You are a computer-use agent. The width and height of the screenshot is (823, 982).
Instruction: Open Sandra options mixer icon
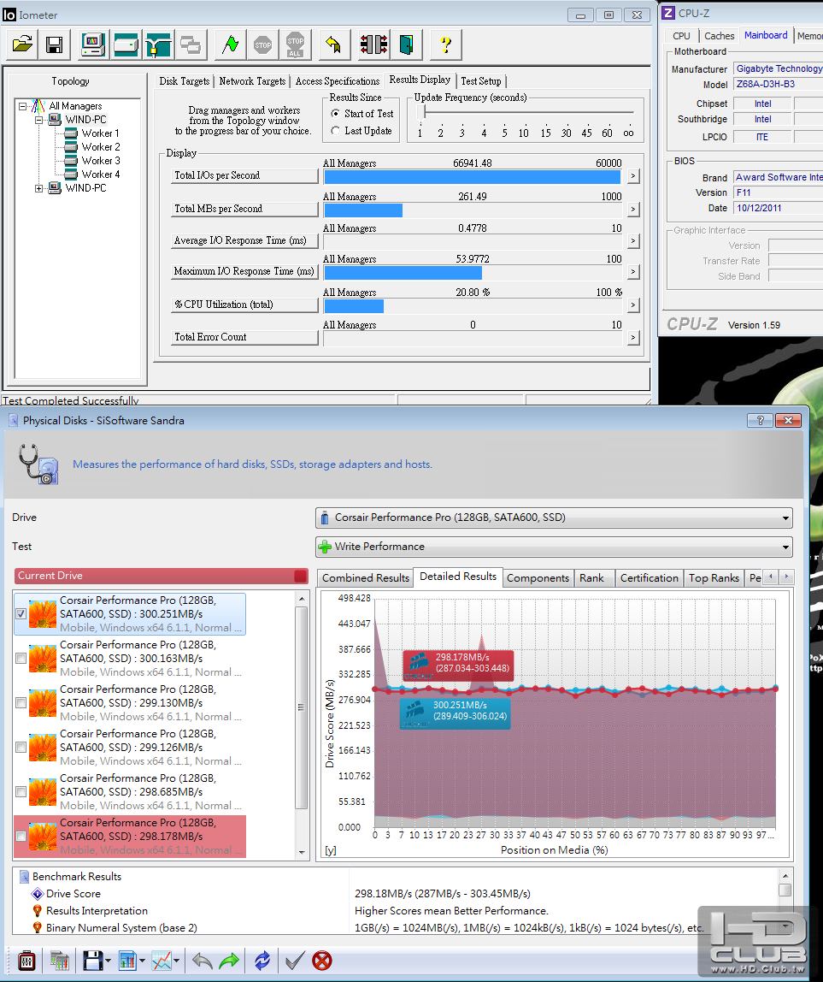[x=26, y=961]
